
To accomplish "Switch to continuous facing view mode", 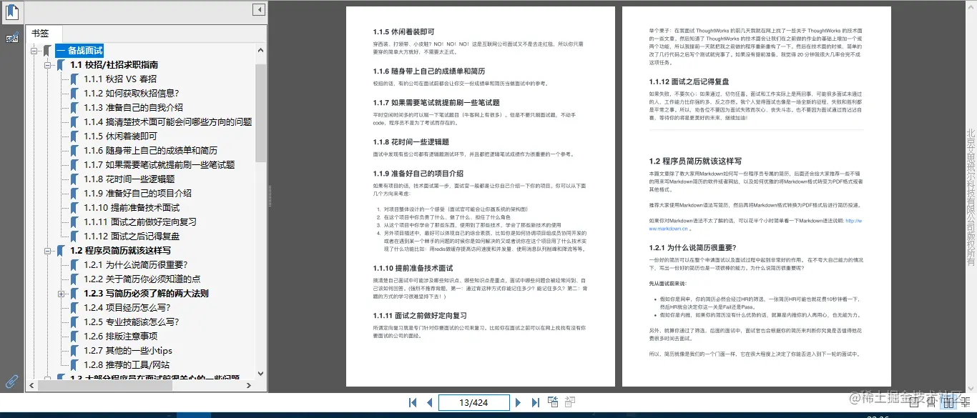I will click(966, 403).
